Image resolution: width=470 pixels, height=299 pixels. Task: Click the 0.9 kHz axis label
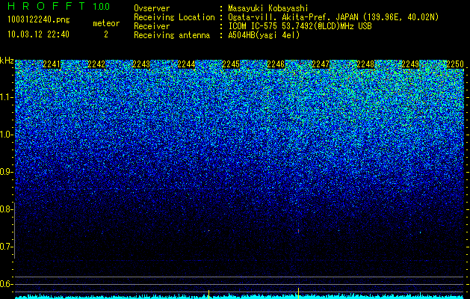pos(6,172)
